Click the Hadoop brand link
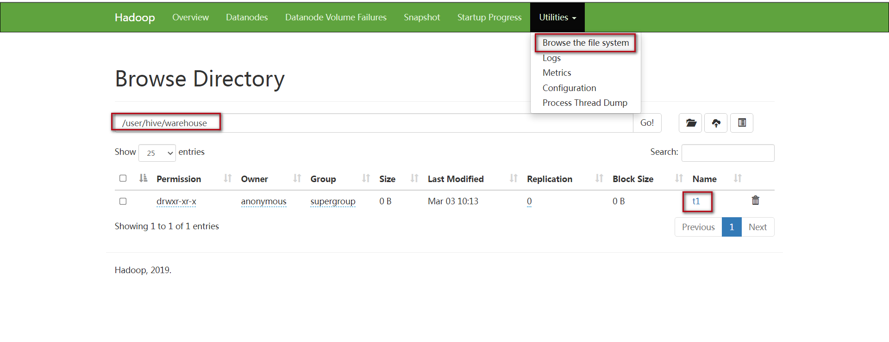The image size is (889, 342). 135,17
